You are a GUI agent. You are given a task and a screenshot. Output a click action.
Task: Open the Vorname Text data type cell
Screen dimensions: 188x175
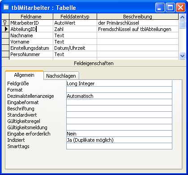pyautogui.click(x=75, y=42)
